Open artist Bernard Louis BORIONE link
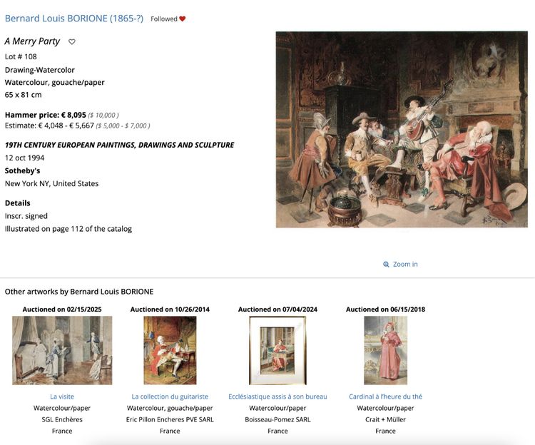Screen dimensions: 535x445 74,19
